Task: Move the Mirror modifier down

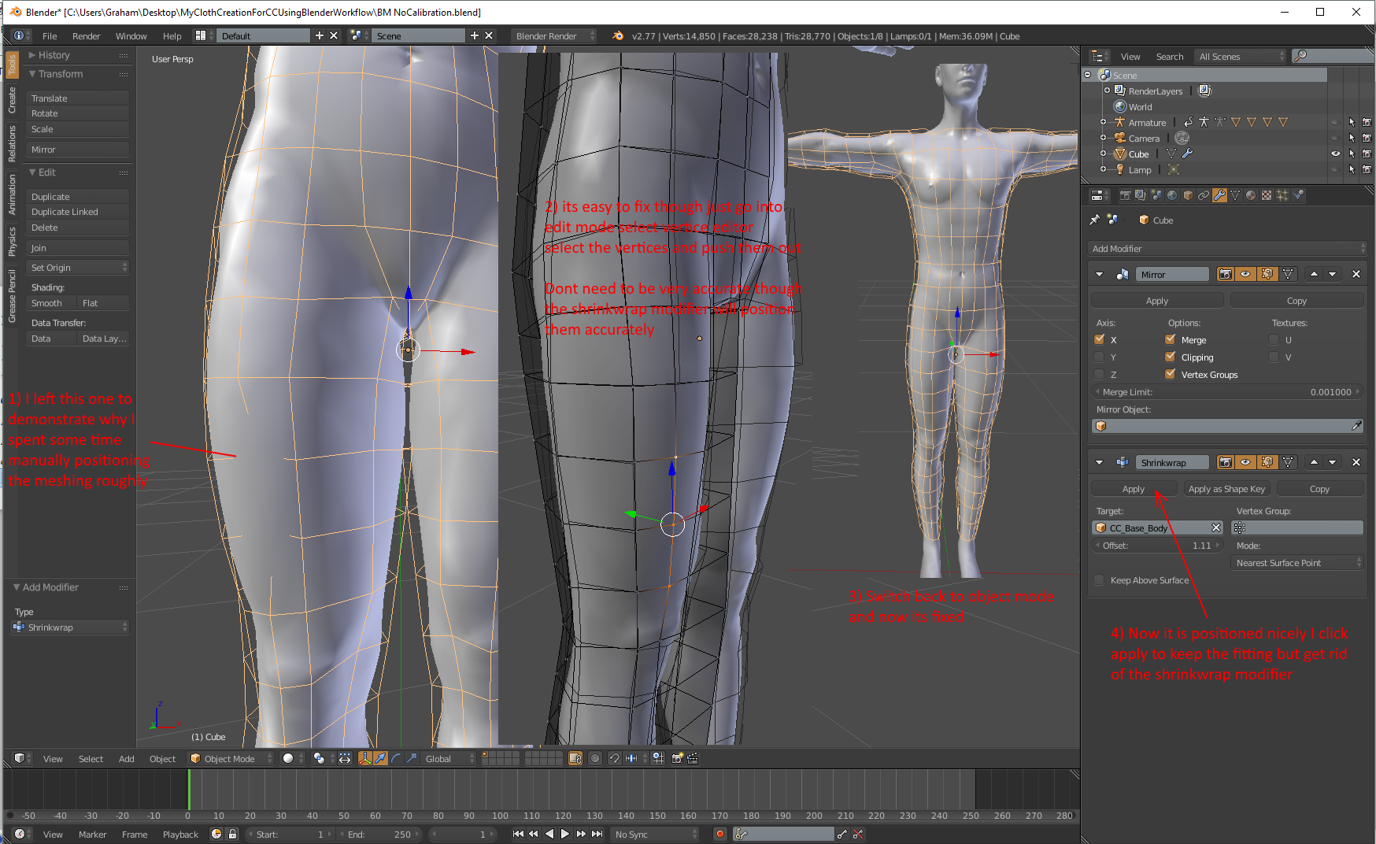Action: [x=1332, y=274]
